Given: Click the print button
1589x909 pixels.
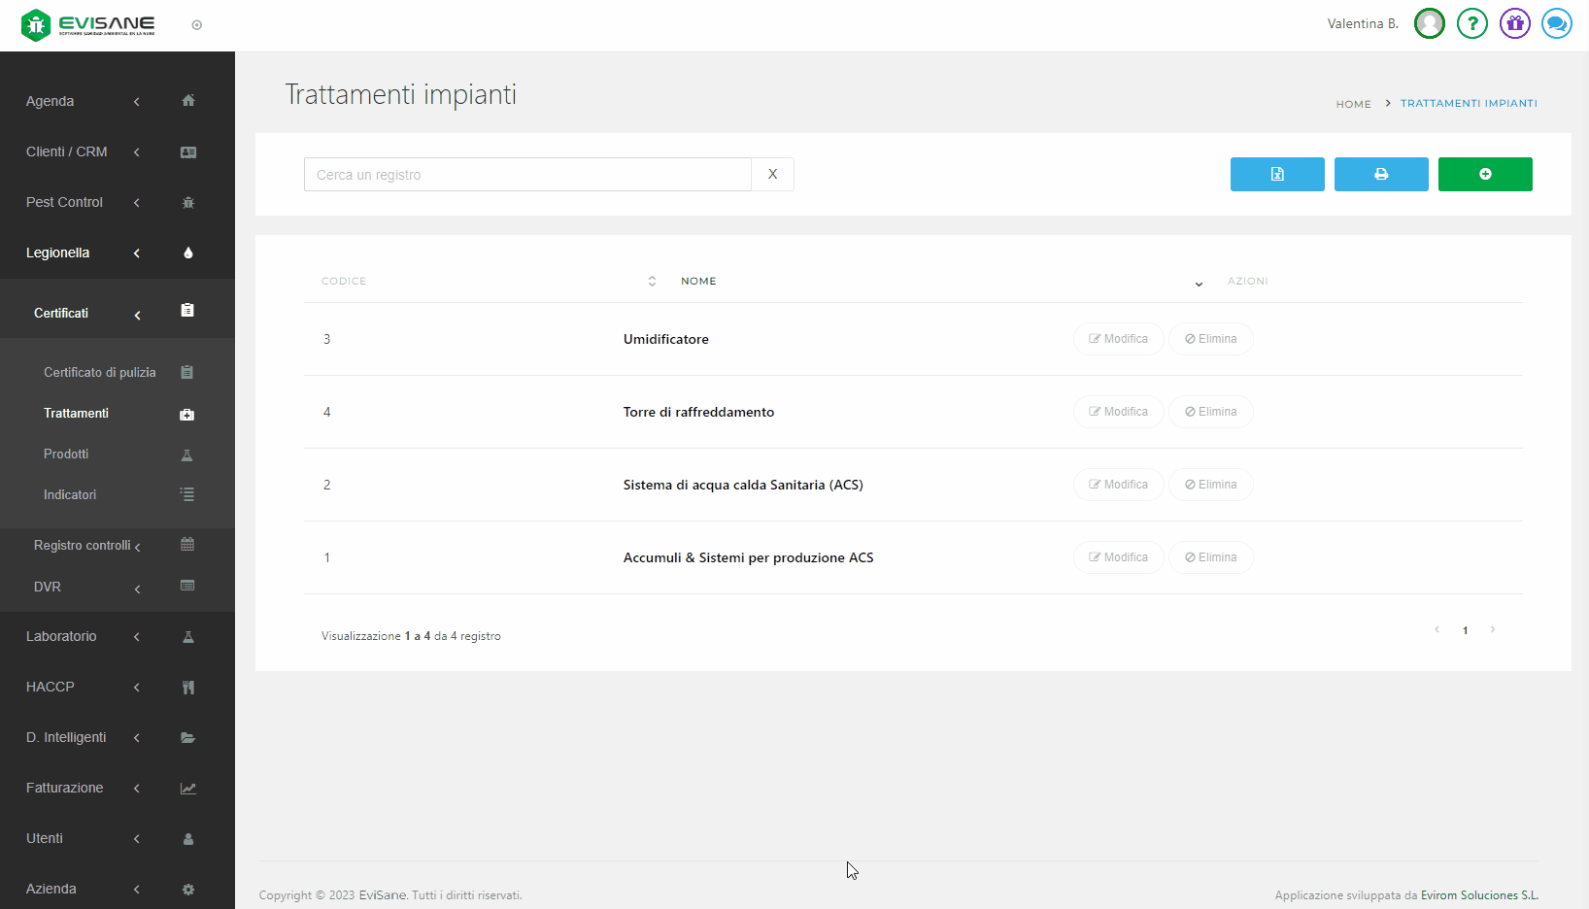Looking at the screenshot, I should tap(1380, 175).
